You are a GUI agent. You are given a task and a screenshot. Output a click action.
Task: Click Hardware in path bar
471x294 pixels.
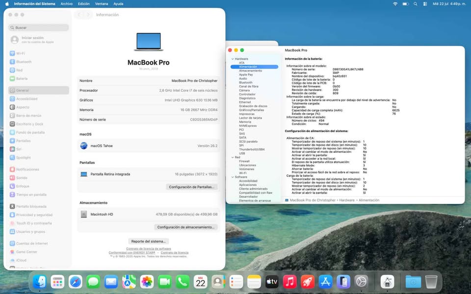pos(347,200)
